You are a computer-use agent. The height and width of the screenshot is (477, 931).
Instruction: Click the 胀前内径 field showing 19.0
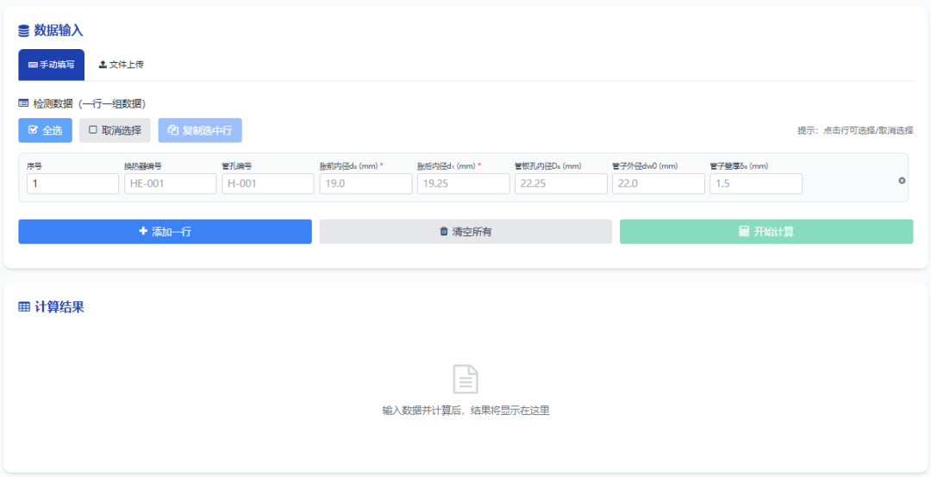pyautogui.click(x=366, y=183)
